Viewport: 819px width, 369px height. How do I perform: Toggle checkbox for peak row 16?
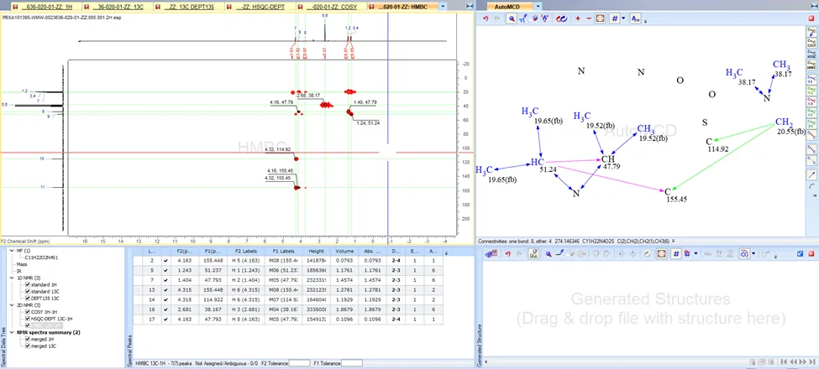[166, 309]
